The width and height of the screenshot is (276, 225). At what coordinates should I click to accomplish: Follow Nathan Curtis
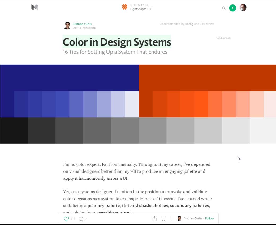[209, 218]
